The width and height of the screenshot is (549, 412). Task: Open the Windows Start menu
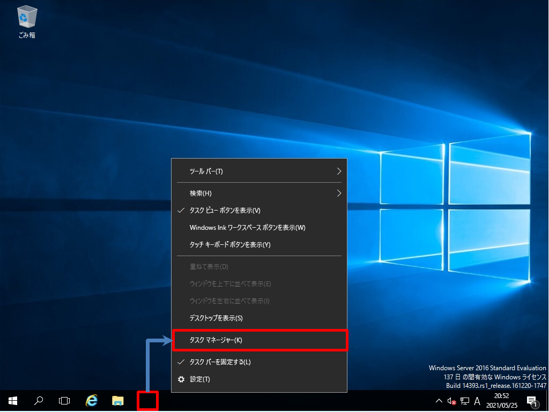coord(13,401)
